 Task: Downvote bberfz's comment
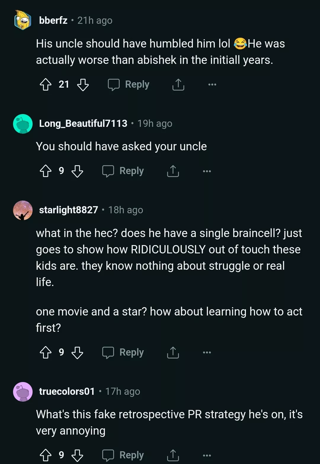tap(83, 85)
